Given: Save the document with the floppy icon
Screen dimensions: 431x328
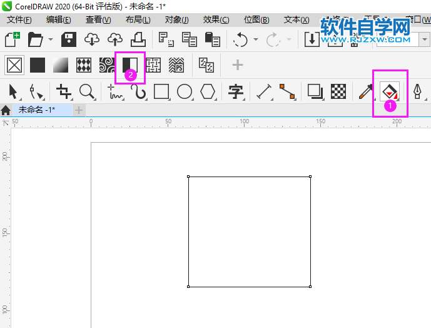Looking at the screenshot, I should coord(69,39).
